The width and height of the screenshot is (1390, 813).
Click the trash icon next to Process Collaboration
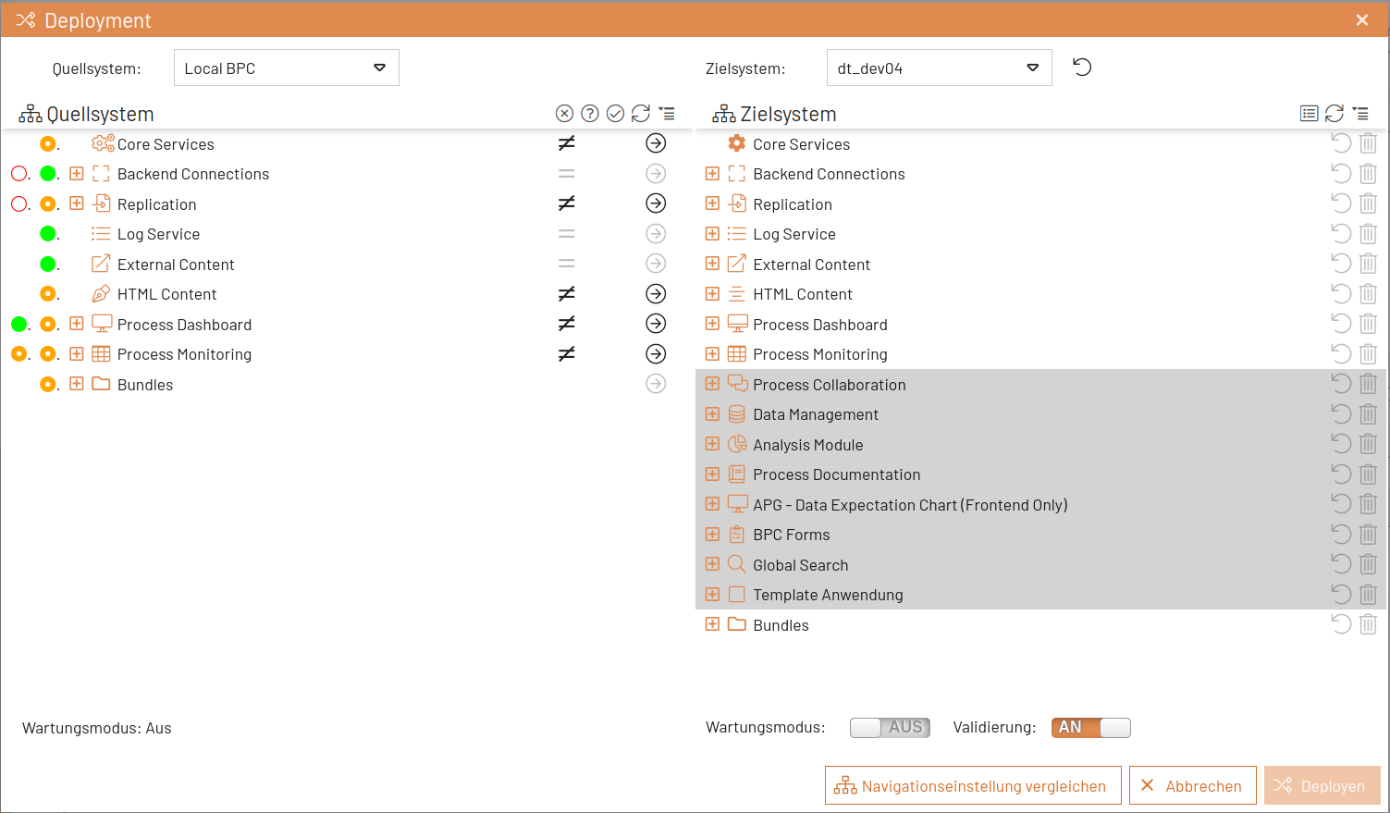pyautogui.click(x=1369, y=383)
